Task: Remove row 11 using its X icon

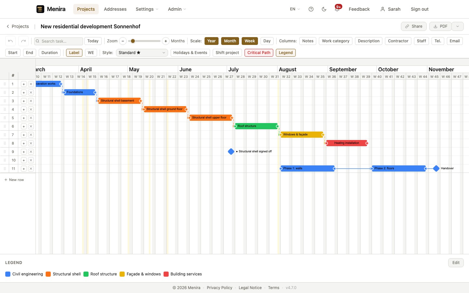Action: 31,169
